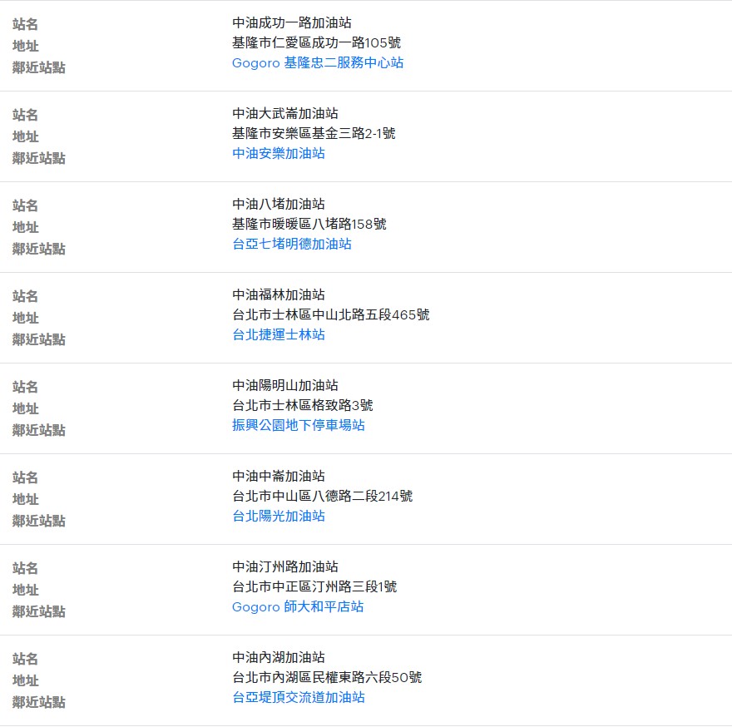Select the 中油福林加油站 station name text
The image size is (732, 727).
tap(279, 295)
